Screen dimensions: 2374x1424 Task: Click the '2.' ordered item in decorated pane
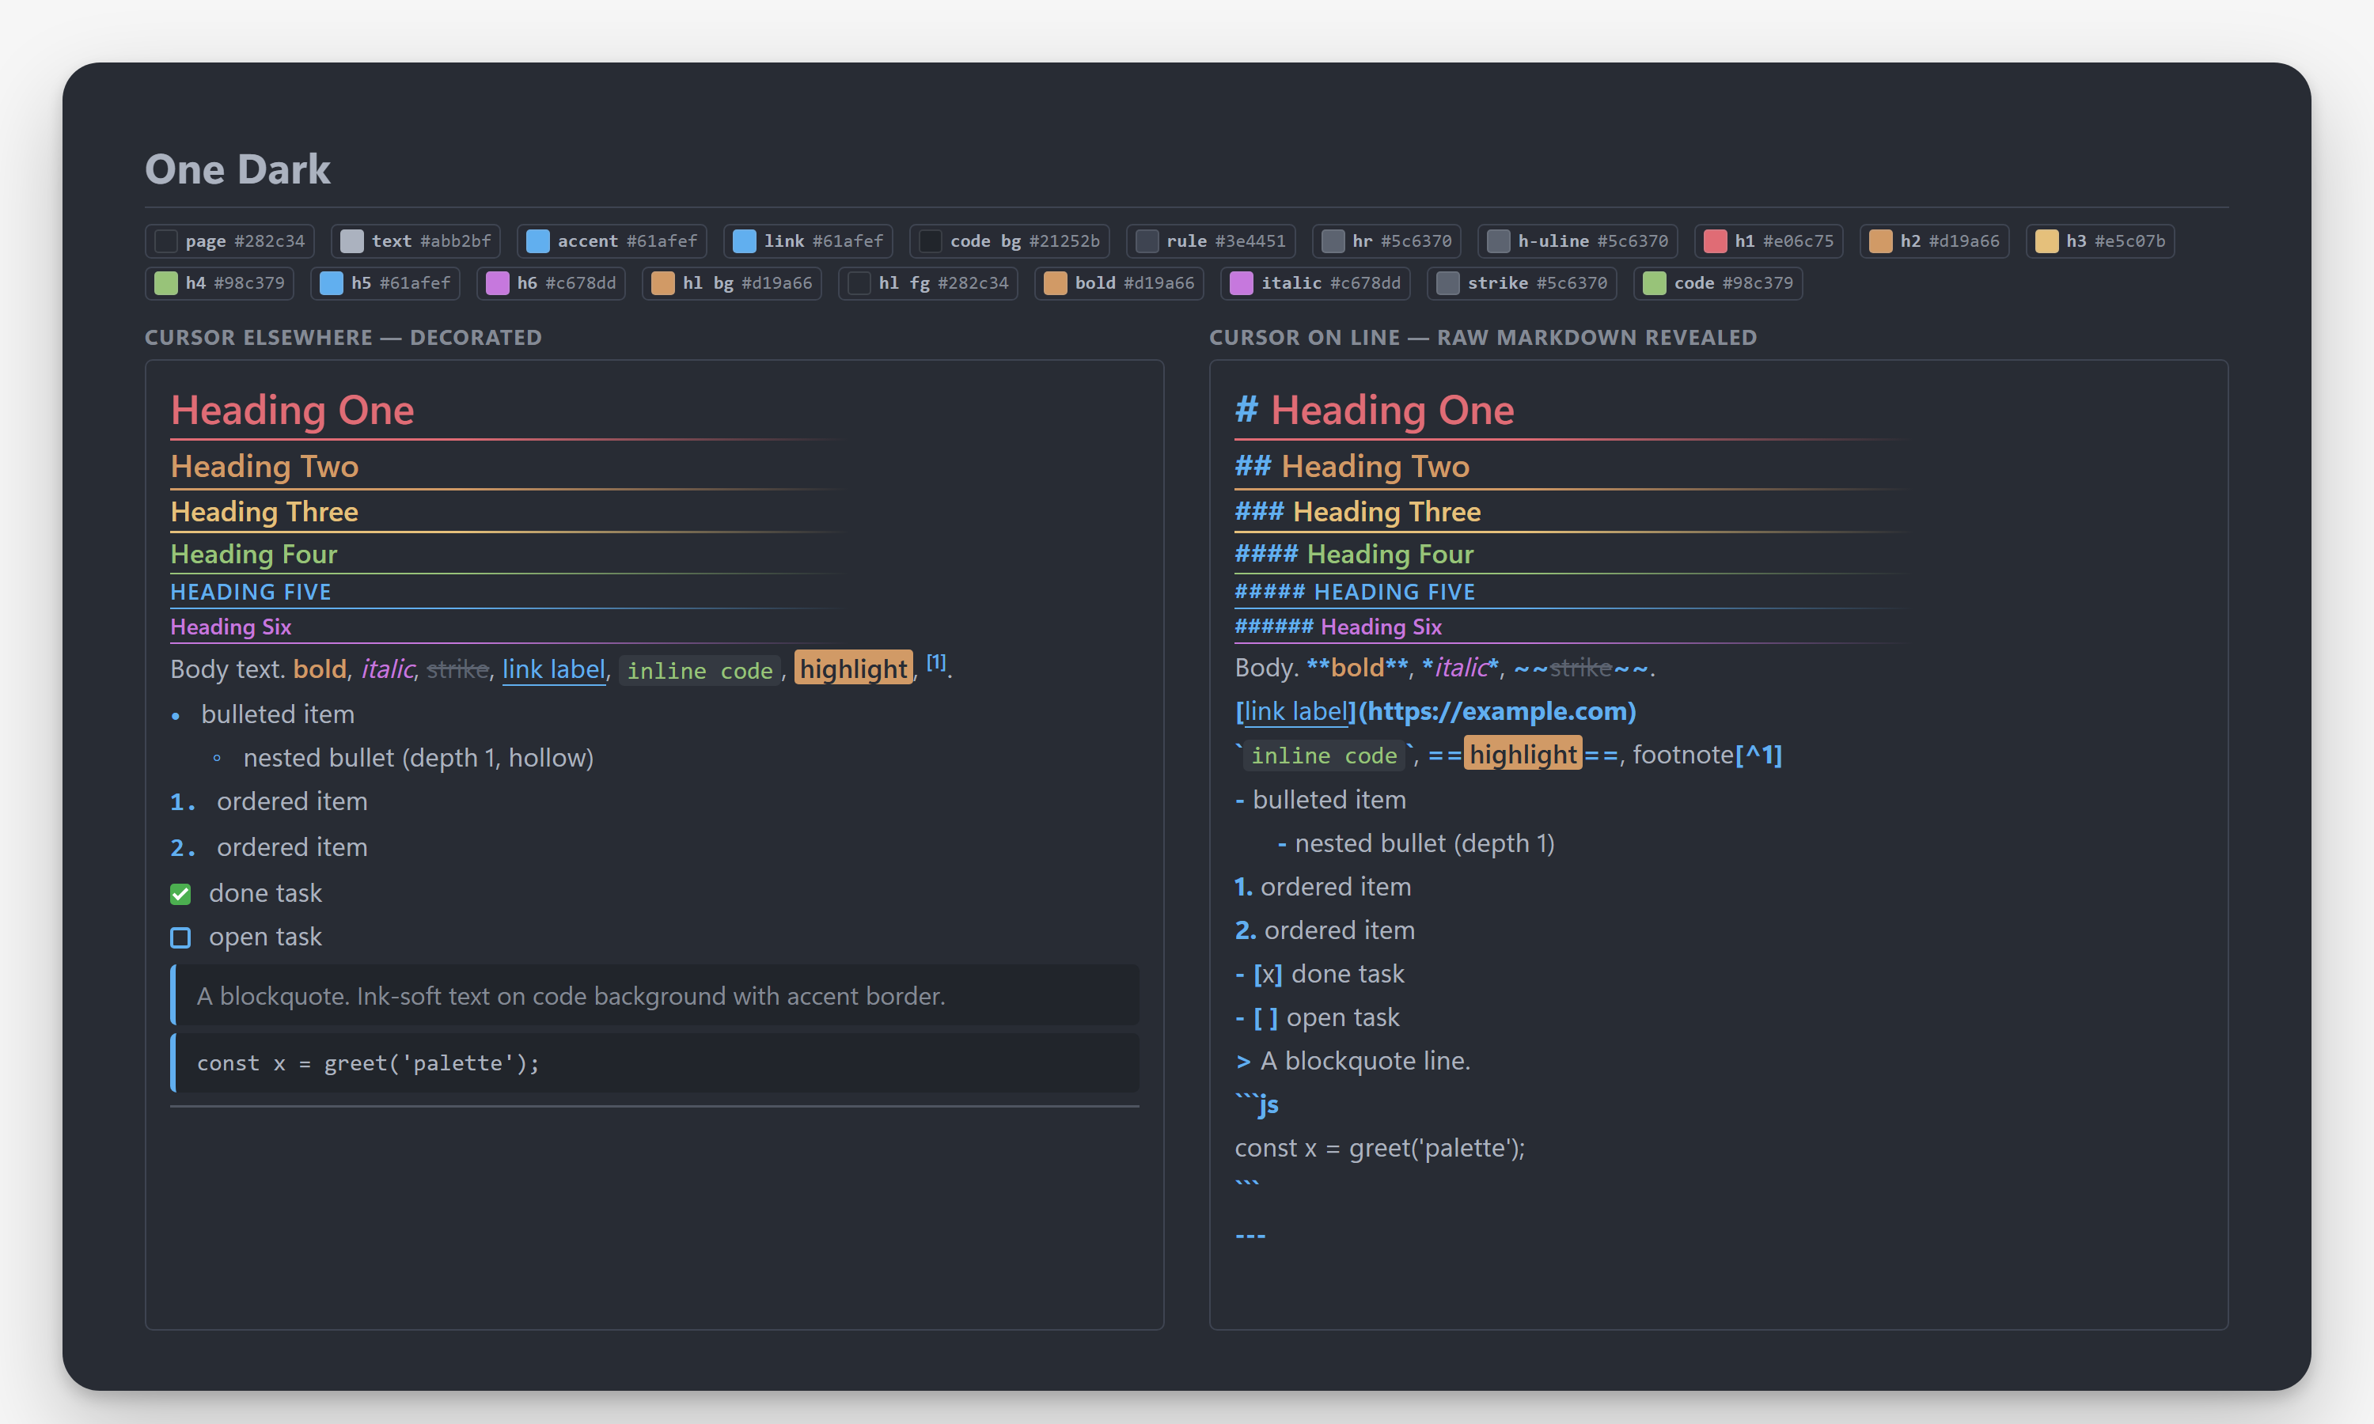[x=269, y=847]
